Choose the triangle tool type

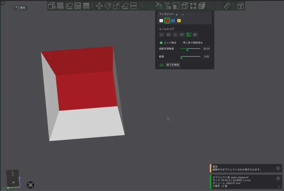coord(175,35)
